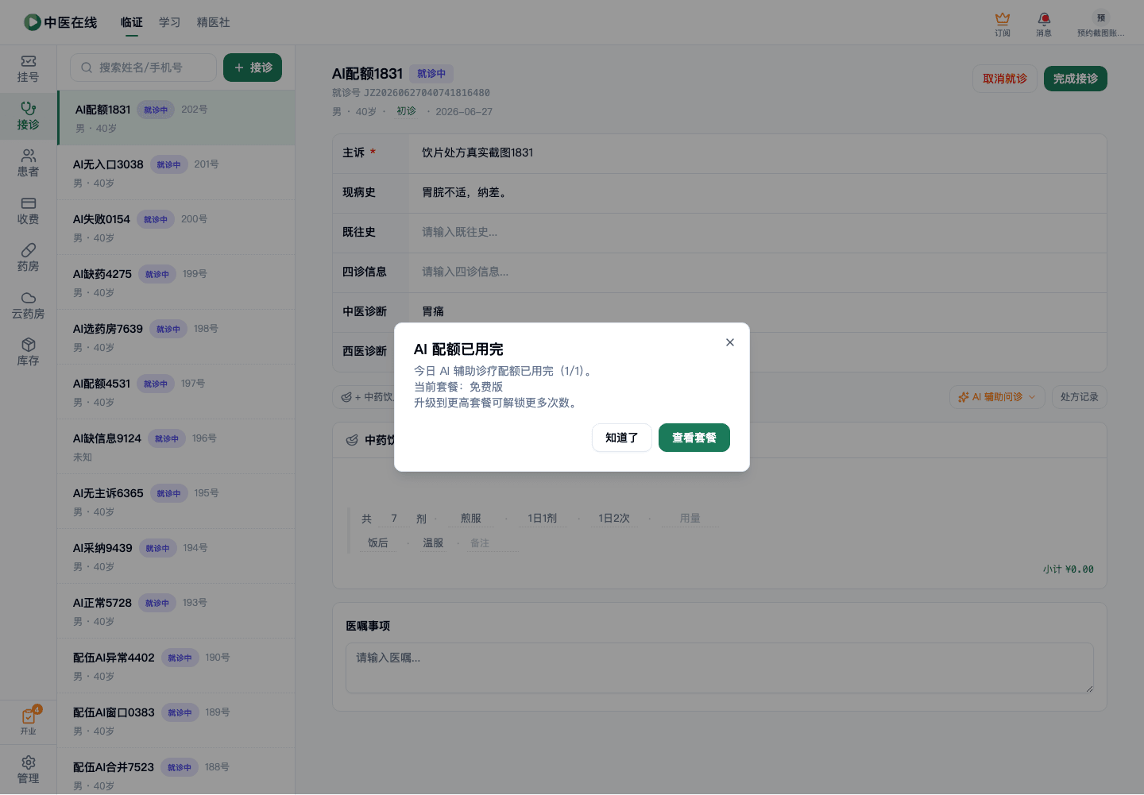Click the 中医诊断 field showing 胃痛
The width and height of the screenshot is (1144, 795).
coord(758,312)
